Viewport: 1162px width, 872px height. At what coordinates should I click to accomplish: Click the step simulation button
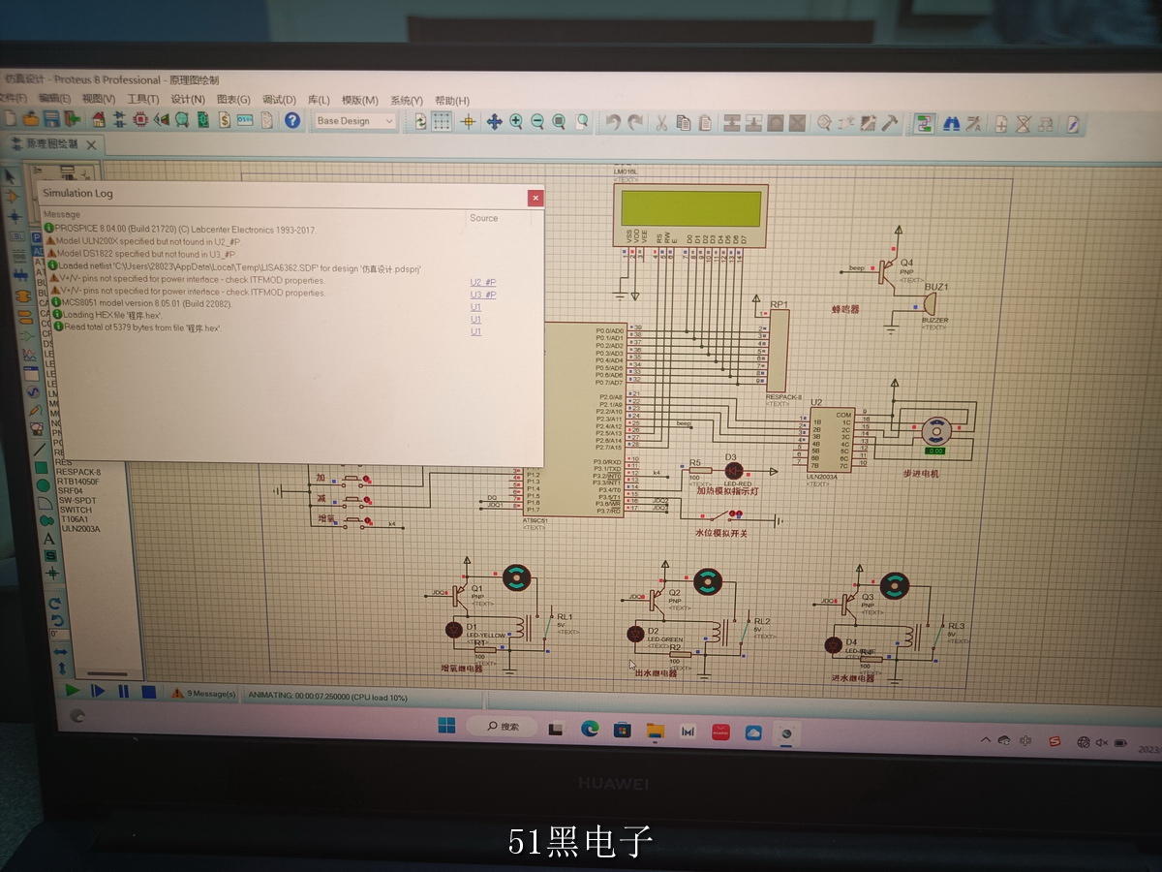point(98,691)
